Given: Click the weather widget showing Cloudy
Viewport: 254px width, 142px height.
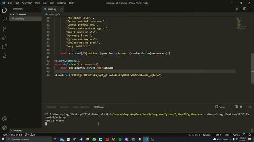Looking at the screenshot, I should point(220,139).
